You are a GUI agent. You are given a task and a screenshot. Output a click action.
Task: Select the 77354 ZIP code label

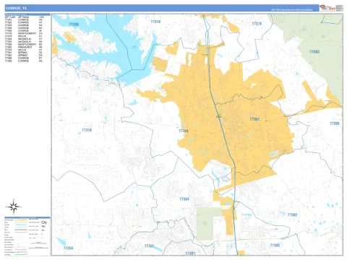pyautogui.click(x=68, y=248)
